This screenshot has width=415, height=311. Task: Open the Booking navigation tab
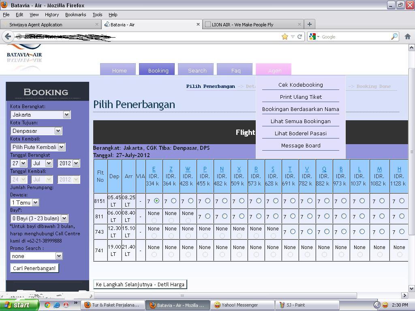click(157, 70)
